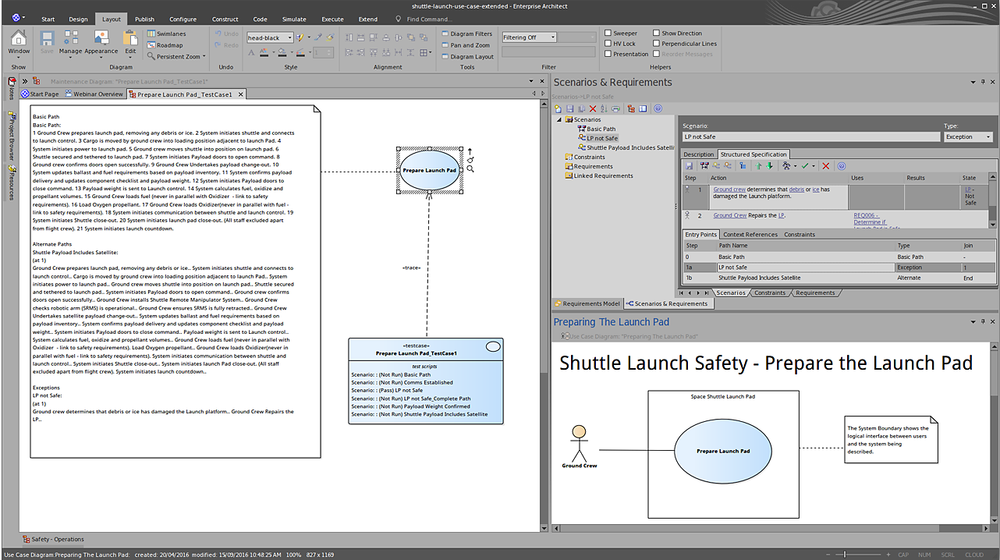Enable the Show Direction checkbox

click(655, 34)
